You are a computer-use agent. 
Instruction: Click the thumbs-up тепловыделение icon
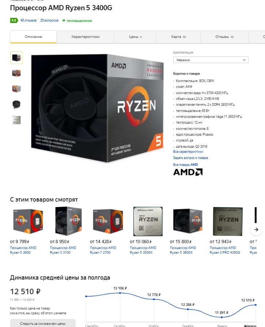pyautogui.click(x=63, y=20)
